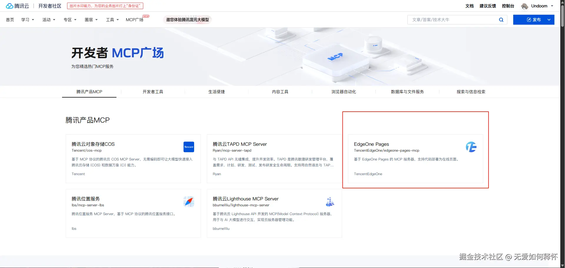Open the Undoom account dropdown arrow
This screenshot has width=565, height=268.
point(552,6)
